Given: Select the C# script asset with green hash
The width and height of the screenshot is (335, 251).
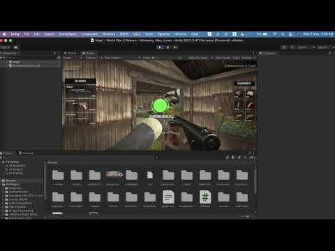Looking at the screenshot, I should [205, 197].
